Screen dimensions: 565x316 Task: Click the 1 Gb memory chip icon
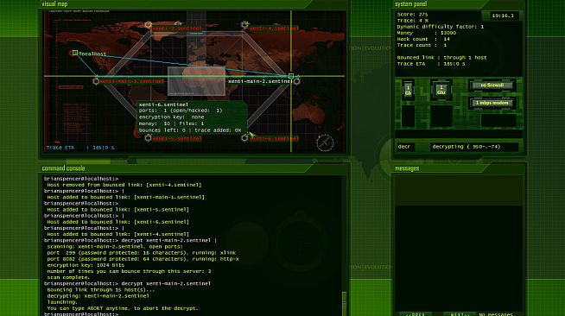click(408, 90)
